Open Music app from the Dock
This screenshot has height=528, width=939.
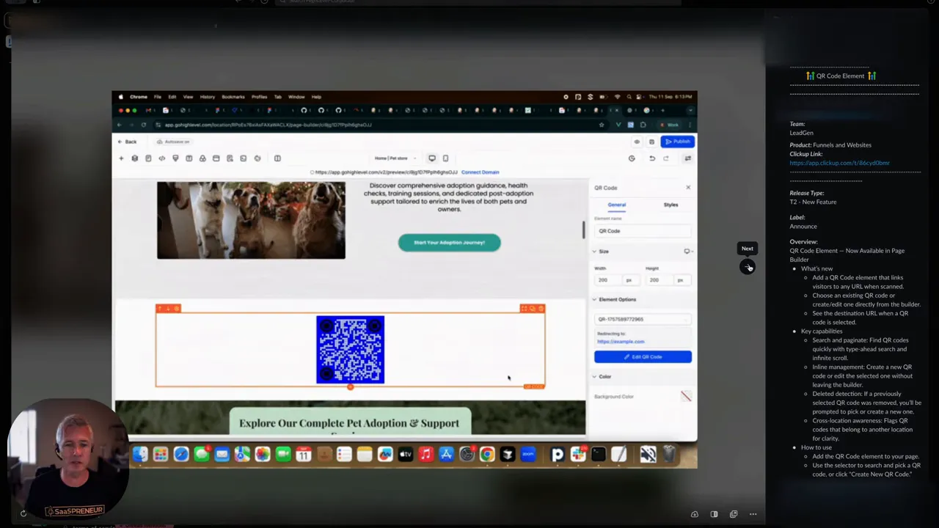pyautogui.click(x=425, y=455)
